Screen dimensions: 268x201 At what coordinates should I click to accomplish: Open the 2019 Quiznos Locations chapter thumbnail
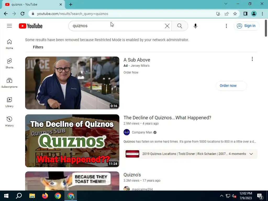coord(132,154)
